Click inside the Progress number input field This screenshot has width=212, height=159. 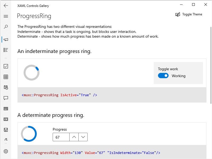click(x=61, y=137)
